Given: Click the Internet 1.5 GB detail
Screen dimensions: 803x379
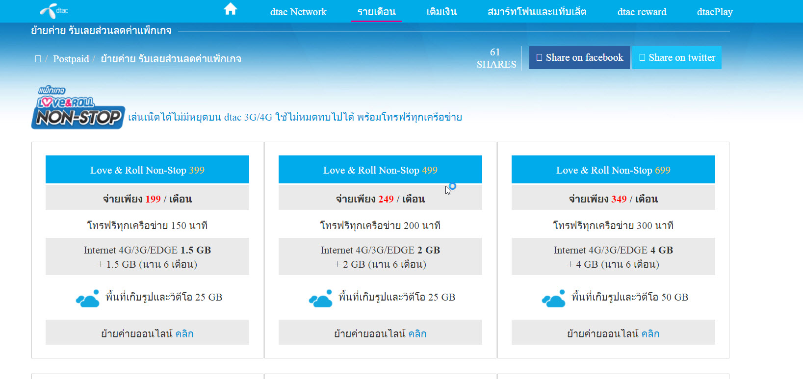Looking at the screenshot, I should (147, 256).
